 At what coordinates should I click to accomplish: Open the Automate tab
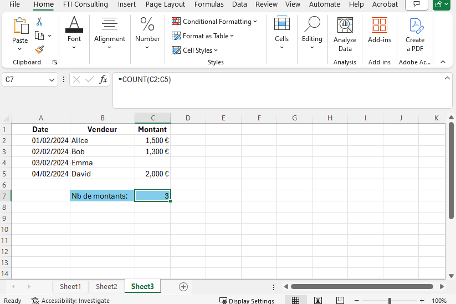click(x=325, y=4)
